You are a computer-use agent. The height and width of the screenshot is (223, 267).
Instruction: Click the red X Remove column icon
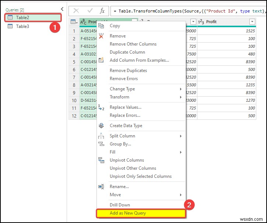[x=101, y=36]
